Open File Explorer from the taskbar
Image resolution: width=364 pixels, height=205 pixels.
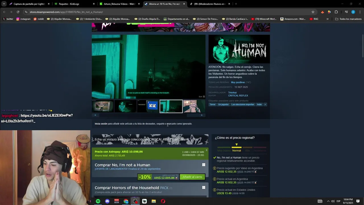pyautogui.click(x=154, y=201)
